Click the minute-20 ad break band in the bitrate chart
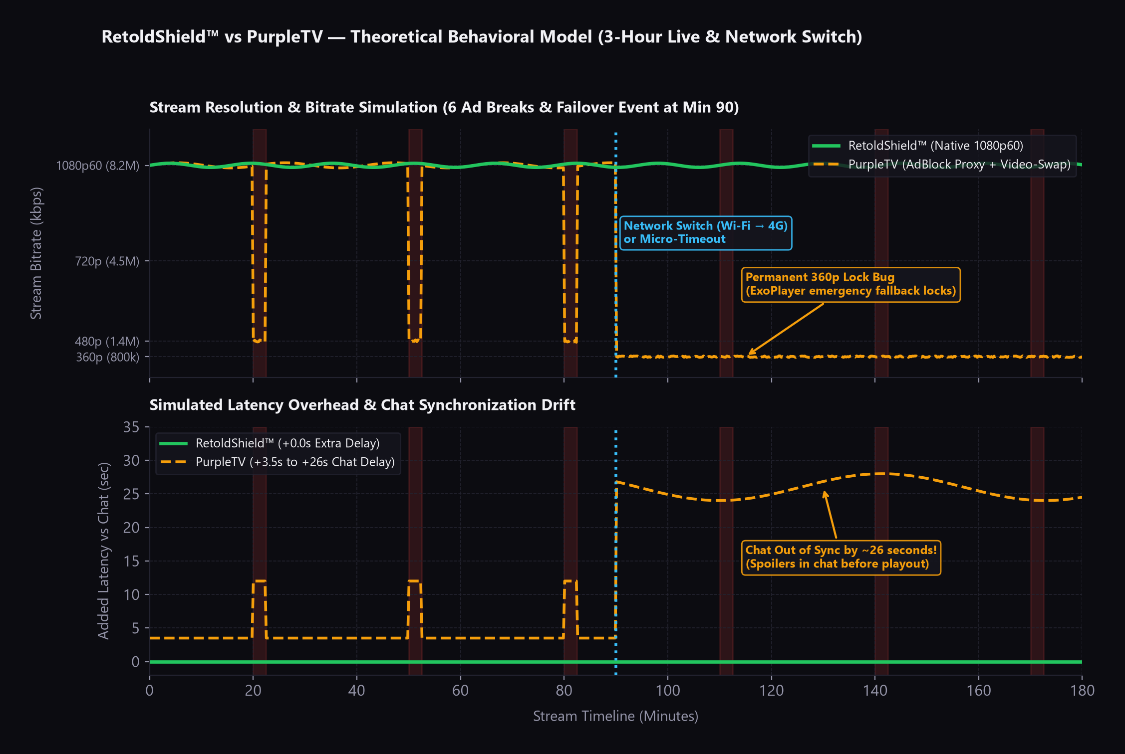The image size is (1125, 754). pos(260,253)
